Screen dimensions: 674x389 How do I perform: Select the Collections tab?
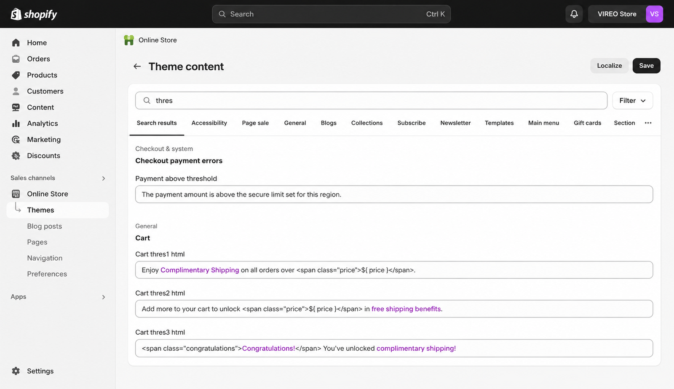coord(367,123)
